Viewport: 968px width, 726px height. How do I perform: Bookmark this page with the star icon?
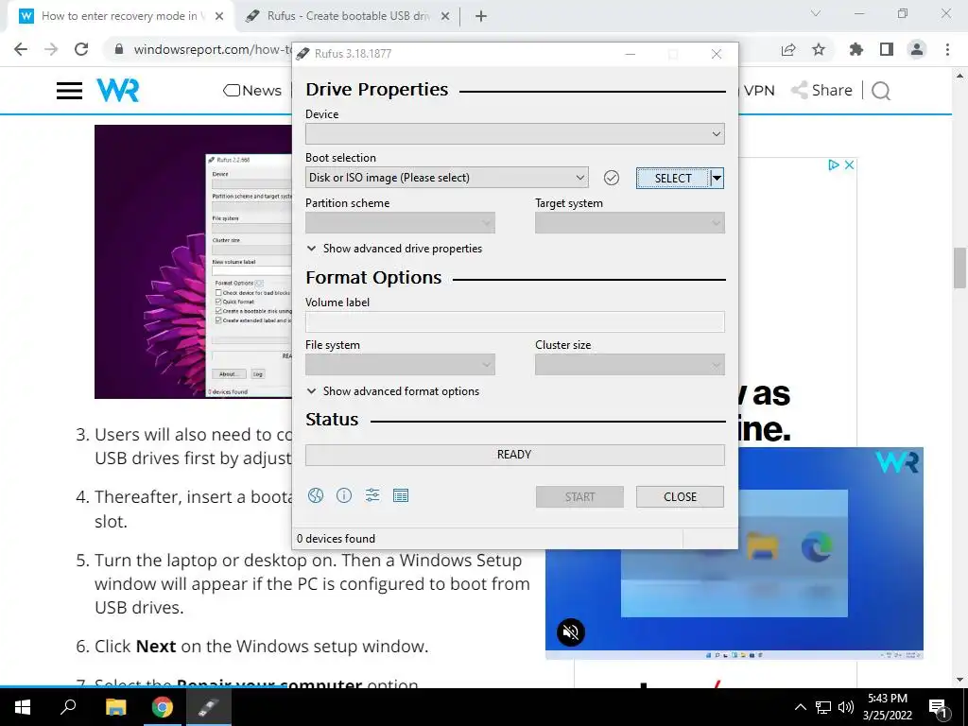[x=819, y=49]
